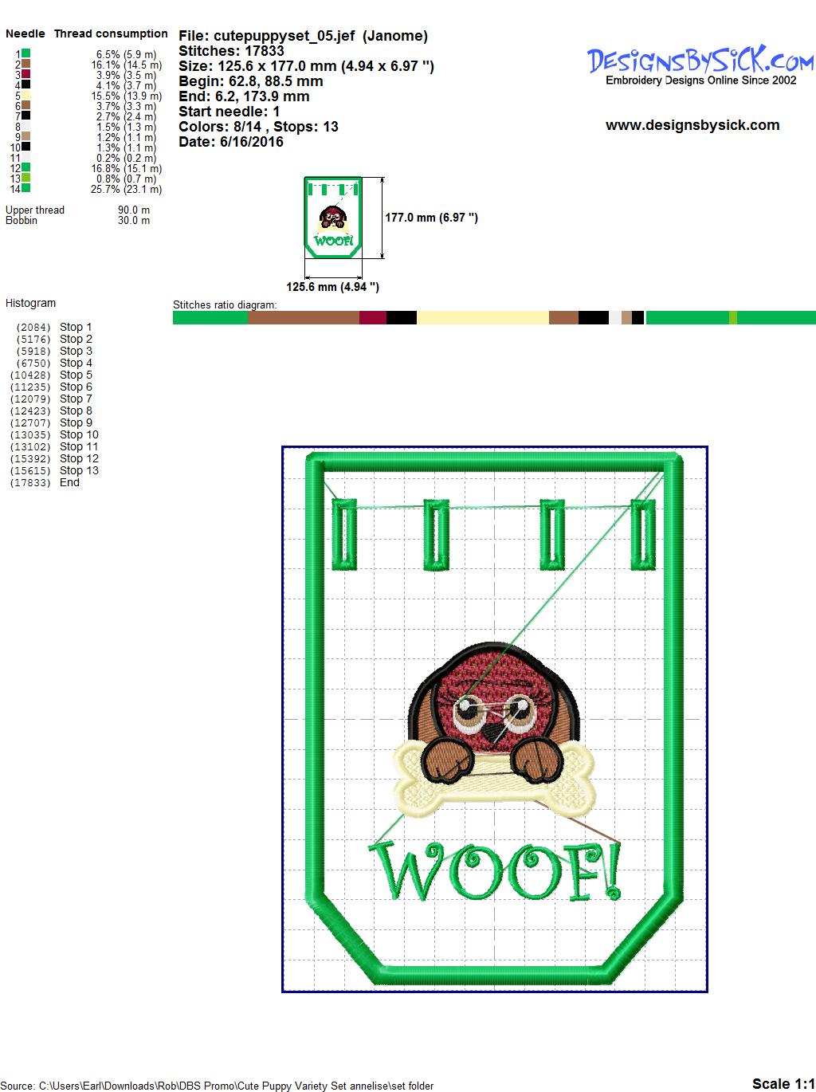Screen dimensions: 816x1092
Task: Open the www.designsbysick.com link
Action: tap(692, 125)
